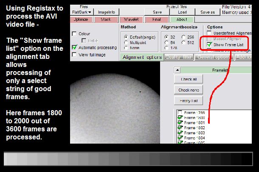Click the sunspot on the solar image
Viewport: 259px width, 172px height.
point(140,91)
